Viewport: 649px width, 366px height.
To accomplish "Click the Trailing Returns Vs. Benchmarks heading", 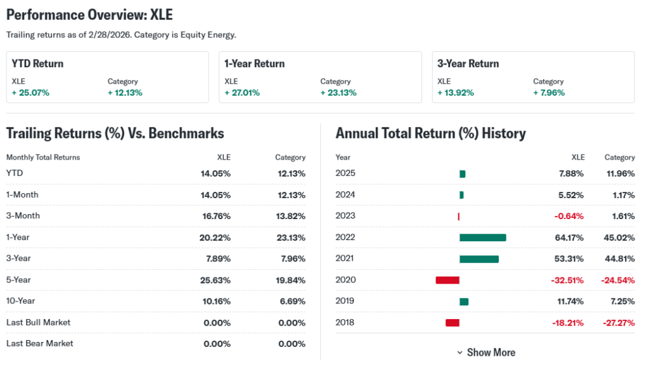I will coord(115,134).
